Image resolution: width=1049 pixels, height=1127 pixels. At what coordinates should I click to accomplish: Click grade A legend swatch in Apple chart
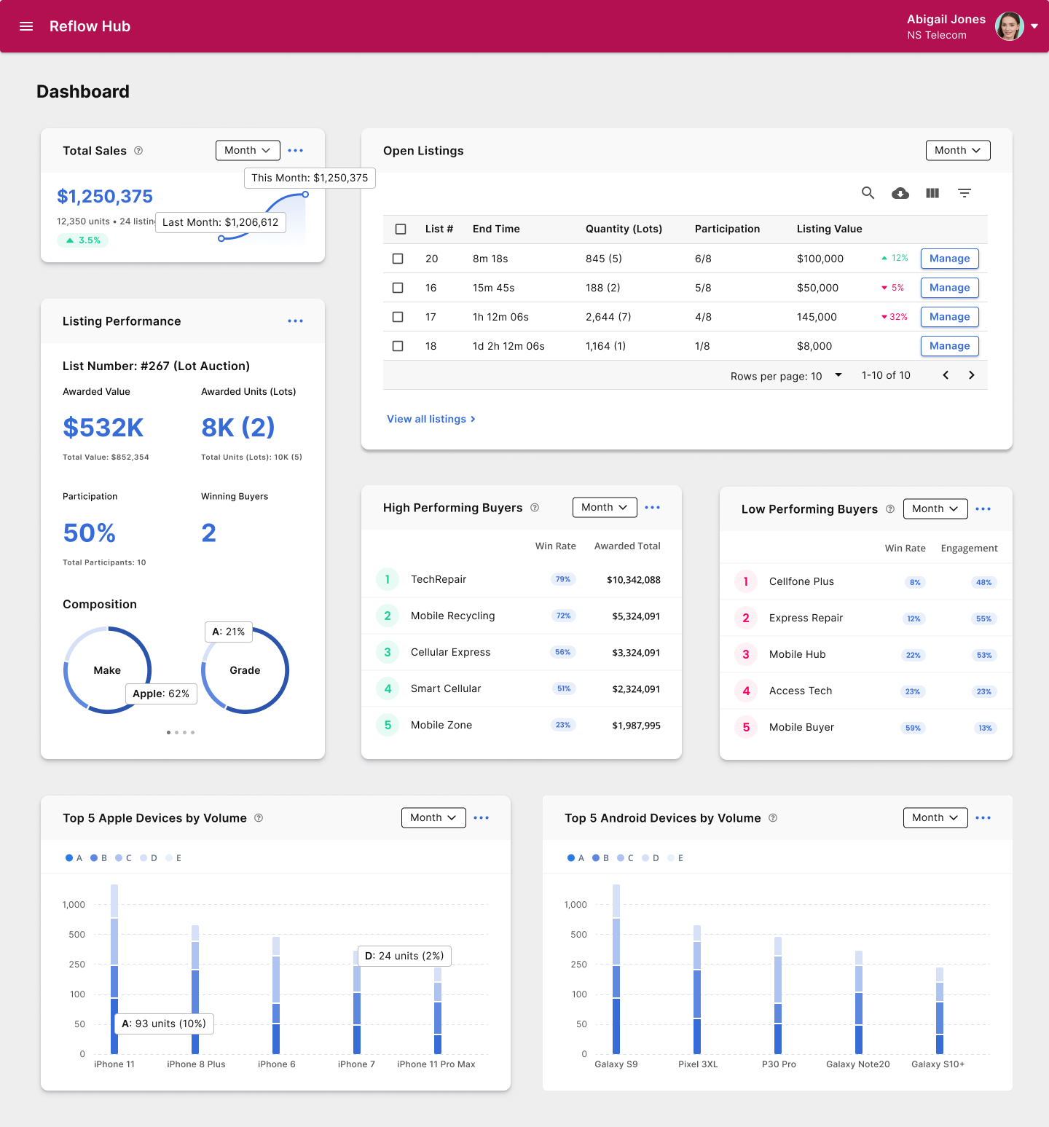tap(69, 858)
